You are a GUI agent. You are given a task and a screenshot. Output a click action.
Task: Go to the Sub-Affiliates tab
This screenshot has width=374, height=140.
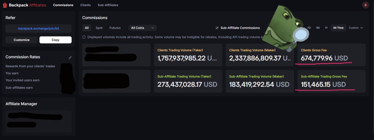point(108,5)
